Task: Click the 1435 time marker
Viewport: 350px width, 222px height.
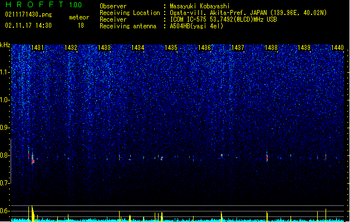Action: click(171, 48)
